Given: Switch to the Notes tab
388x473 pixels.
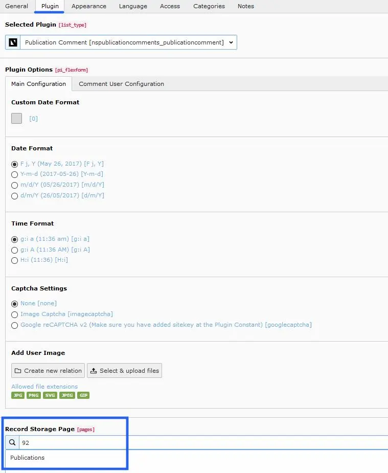Looking at the screenshot, I should 246,6.
